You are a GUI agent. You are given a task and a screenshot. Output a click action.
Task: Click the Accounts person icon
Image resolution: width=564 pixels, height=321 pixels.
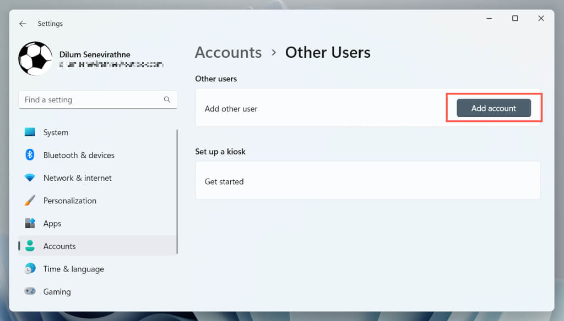pyautogui.click(x=30, y=246)
